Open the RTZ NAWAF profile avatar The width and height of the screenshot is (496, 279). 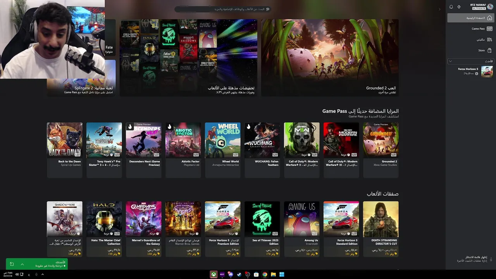490,7
